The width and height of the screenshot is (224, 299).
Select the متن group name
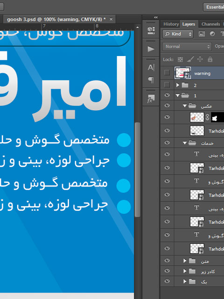(x=205, y=261)
